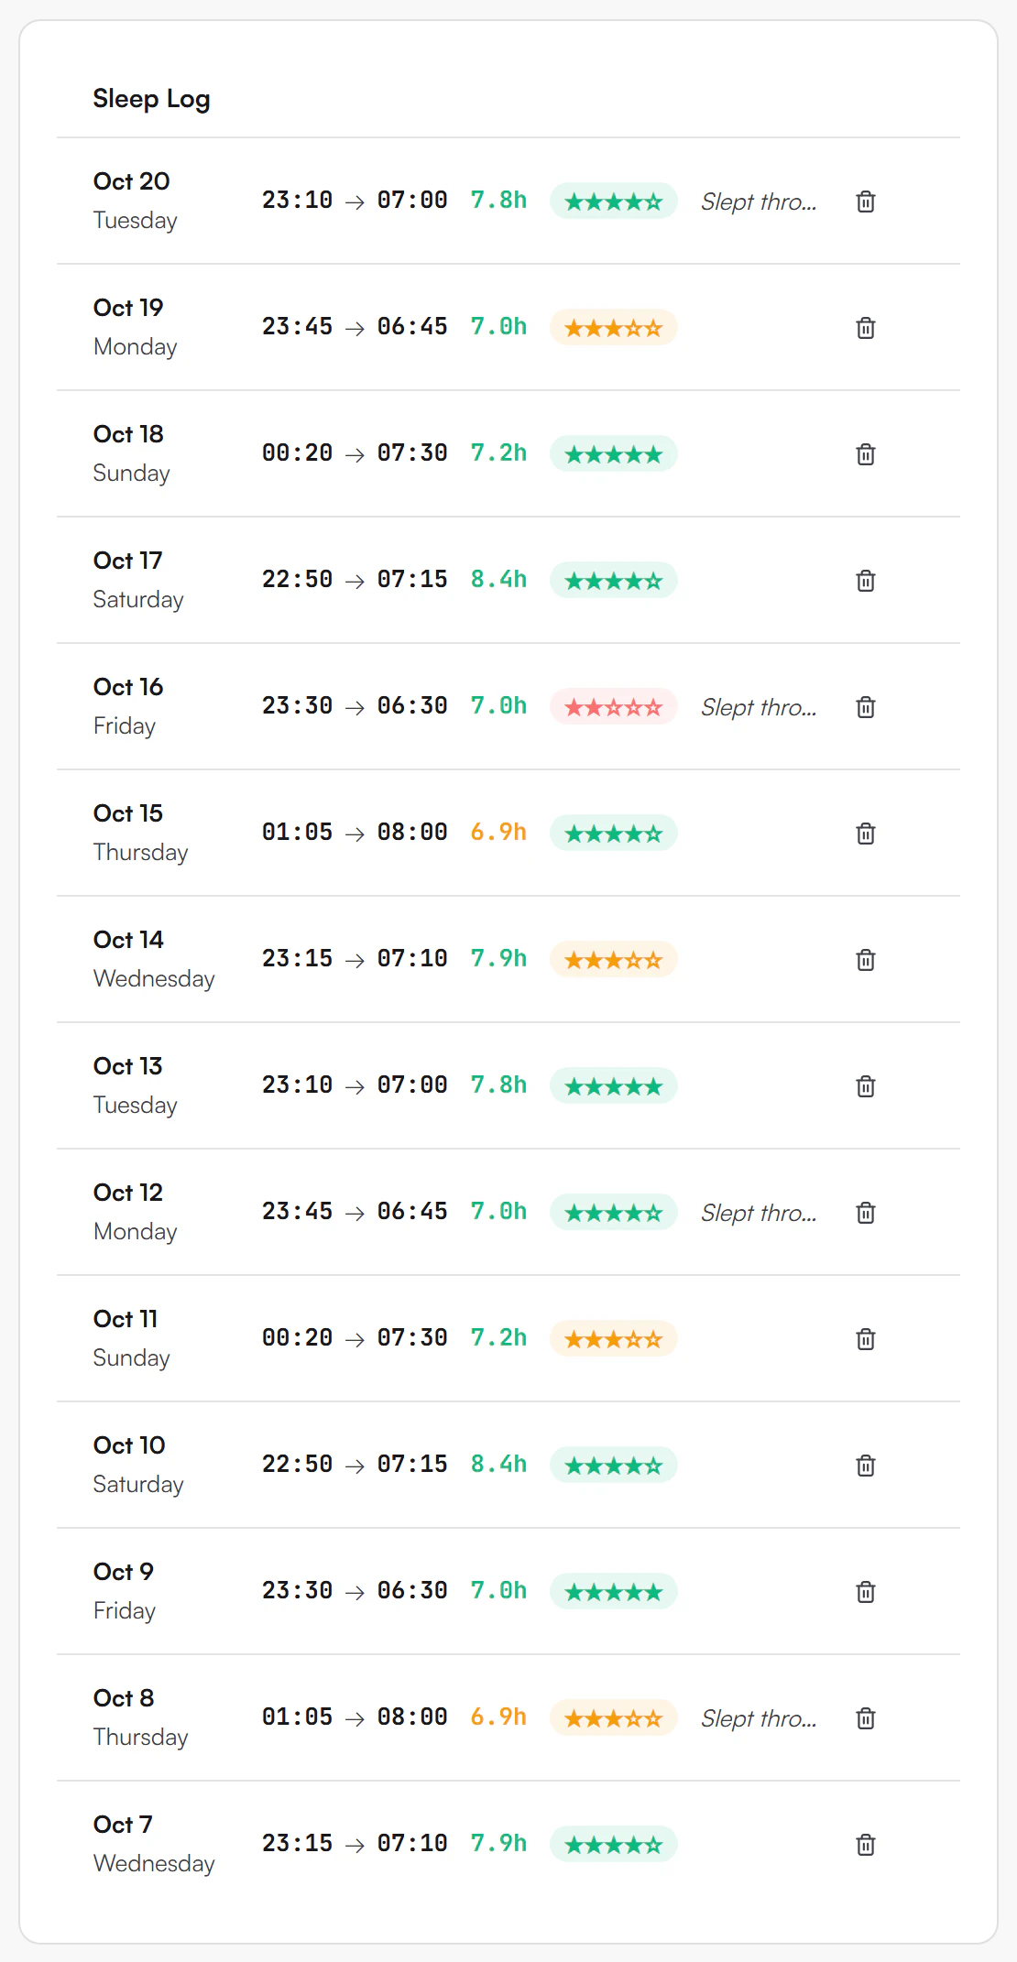Click bedtime 23:45 on Oct 12
The height and width of the screenshot is (1962, 1017).
coord(297,1211)
